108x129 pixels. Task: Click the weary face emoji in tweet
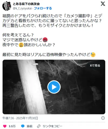point(21,45)
